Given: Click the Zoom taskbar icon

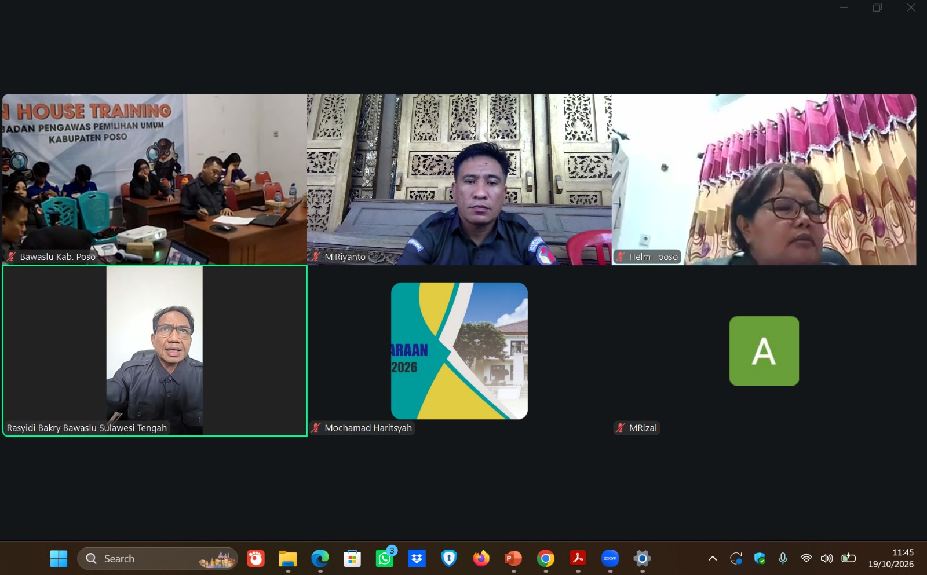Looking at the screenshot, I should coord(610,559).
